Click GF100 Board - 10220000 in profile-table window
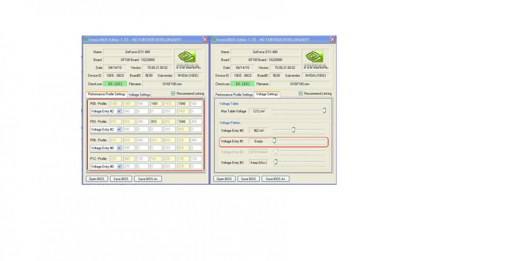The width and height of the screenshot is (522, 261). tap(138, 60)
